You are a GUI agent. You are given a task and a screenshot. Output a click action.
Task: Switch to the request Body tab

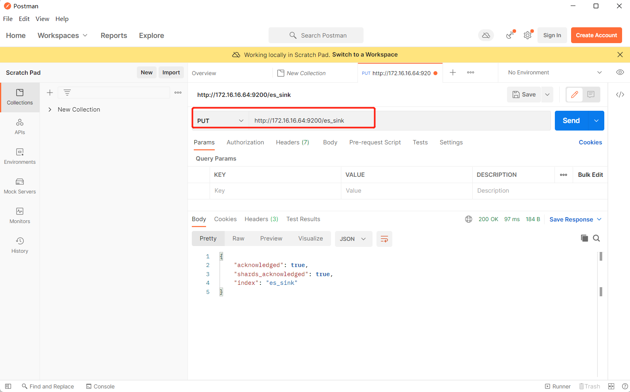[330, 142]
